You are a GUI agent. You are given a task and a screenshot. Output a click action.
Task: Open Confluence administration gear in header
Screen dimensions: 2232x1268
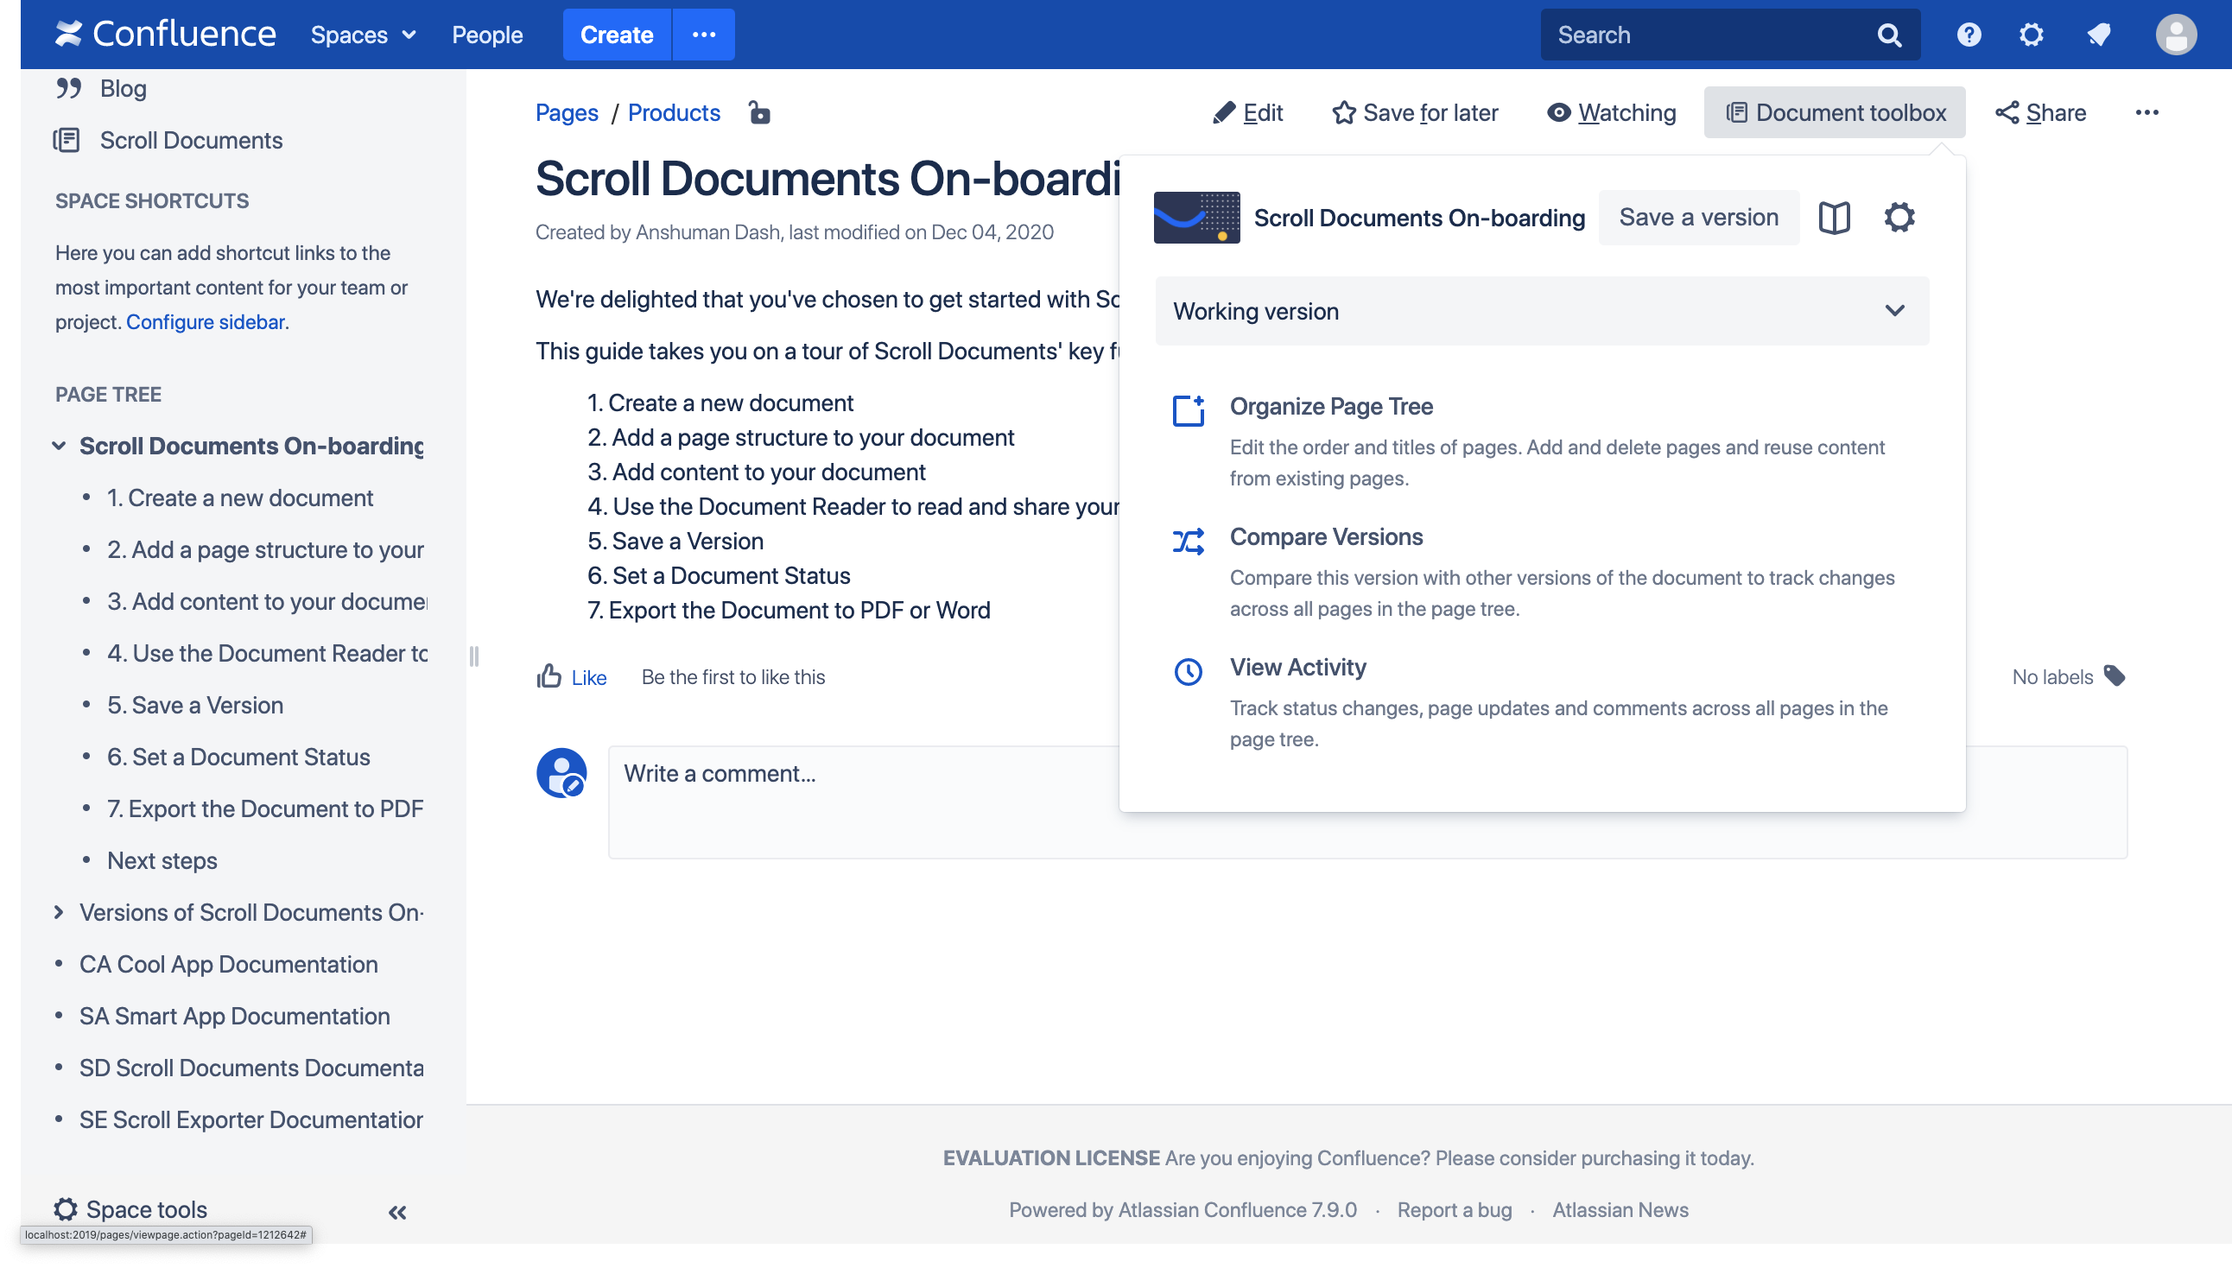tap(2031, 35)
